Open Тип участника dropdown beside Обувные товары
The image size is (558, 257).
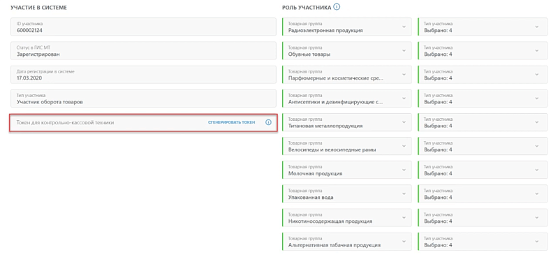pyautogui.click(x=483, y=50)
